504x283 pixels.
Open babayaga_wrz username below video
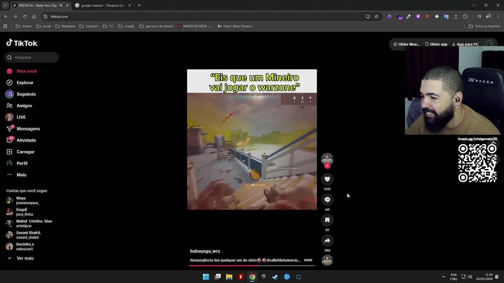pyautogui.click(x=205, y=251)
